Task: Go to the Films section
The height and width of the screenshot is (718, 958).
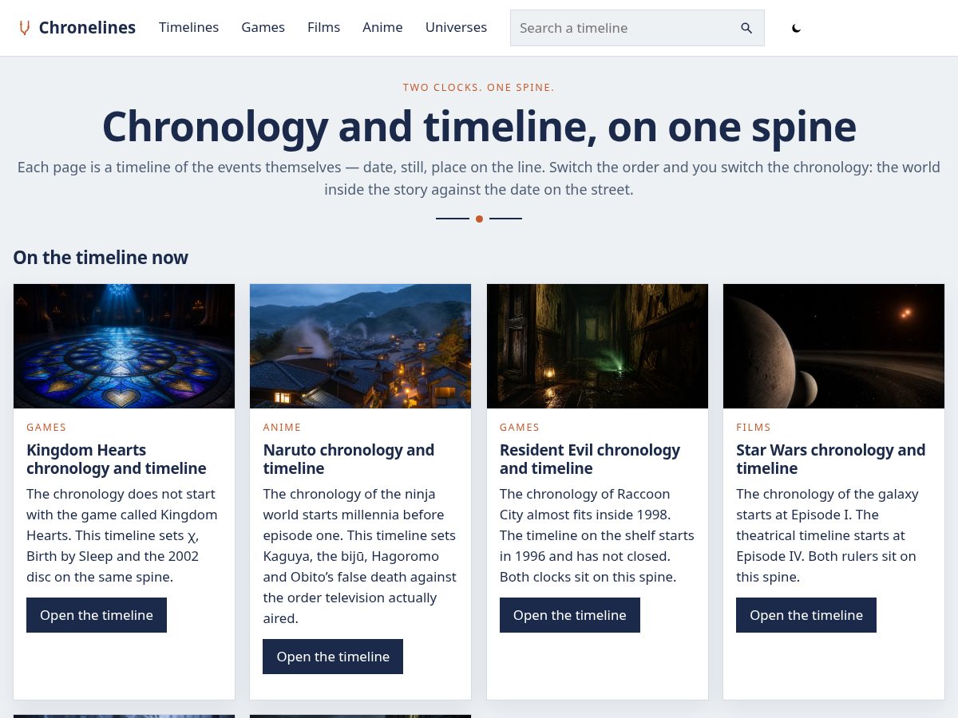Action: click(x=323, y=27)
